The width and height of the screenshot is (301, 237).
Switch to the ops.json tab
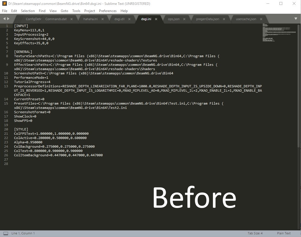[x=174, y=19]
